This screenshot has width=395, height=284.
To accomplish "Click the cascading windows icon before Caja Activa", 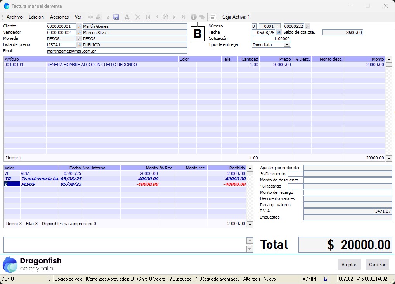I will (213, 17).
